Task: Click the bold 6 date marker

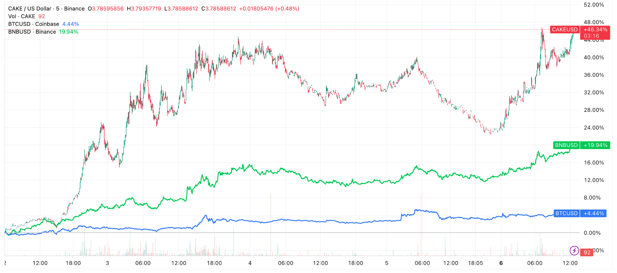Action: coord(501,263)
